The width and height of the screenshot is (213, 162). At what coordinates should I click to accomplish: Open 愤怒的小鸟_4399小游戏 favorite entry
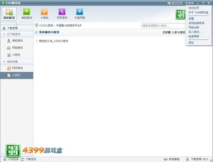[54, 41]
